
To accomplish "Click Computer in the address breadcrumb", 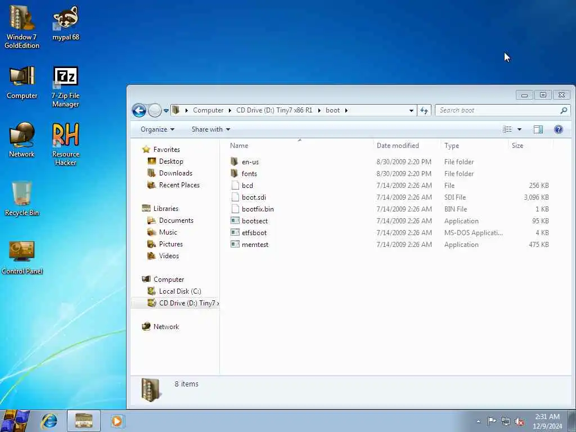I will [208, 110].
